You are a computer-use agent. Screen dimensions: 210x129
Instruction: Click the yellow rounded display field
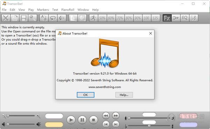[x=54, y=124]
